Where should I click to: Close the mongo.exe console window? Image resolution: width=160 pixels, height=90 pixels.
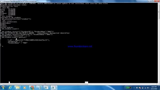pos(157,1)
